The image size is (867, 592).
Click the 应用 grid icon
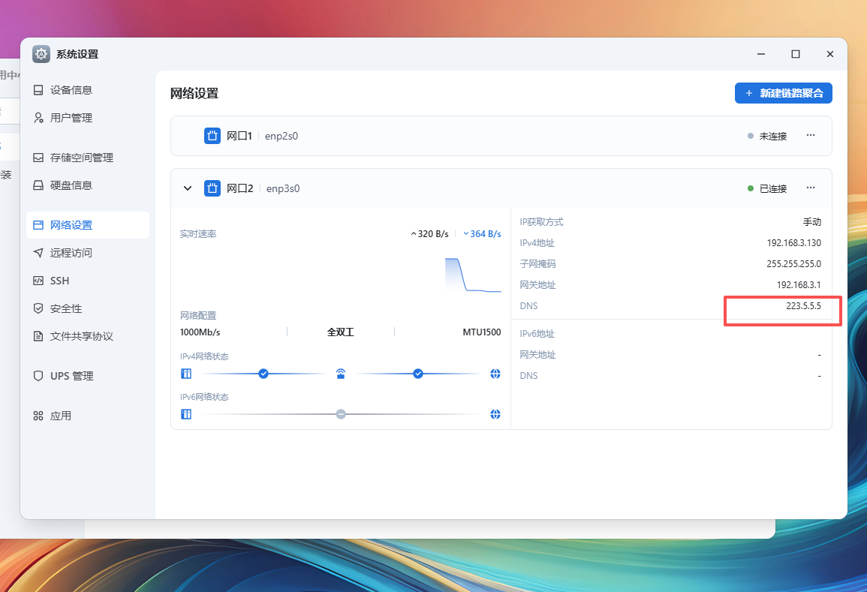(x=38, y=416)
